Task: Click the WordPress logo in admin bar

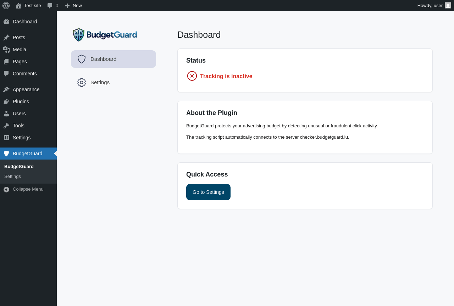Action: (6, 6)
